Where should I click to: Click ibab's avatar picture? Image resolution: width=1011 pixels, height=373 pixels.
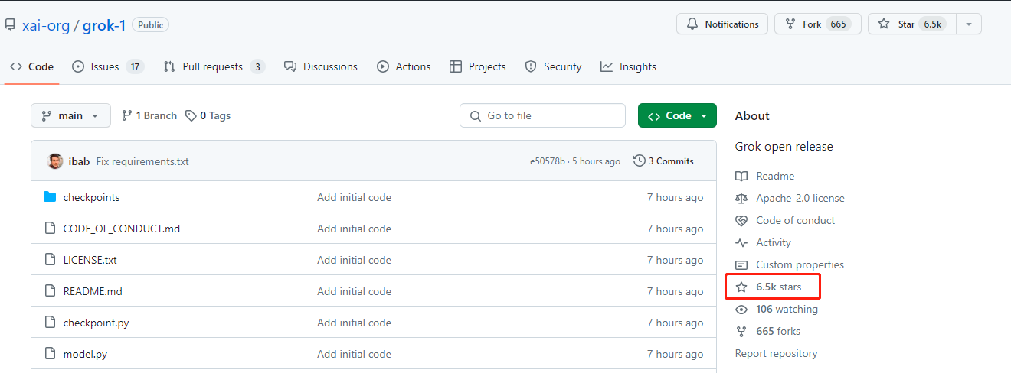coord(55,161)
